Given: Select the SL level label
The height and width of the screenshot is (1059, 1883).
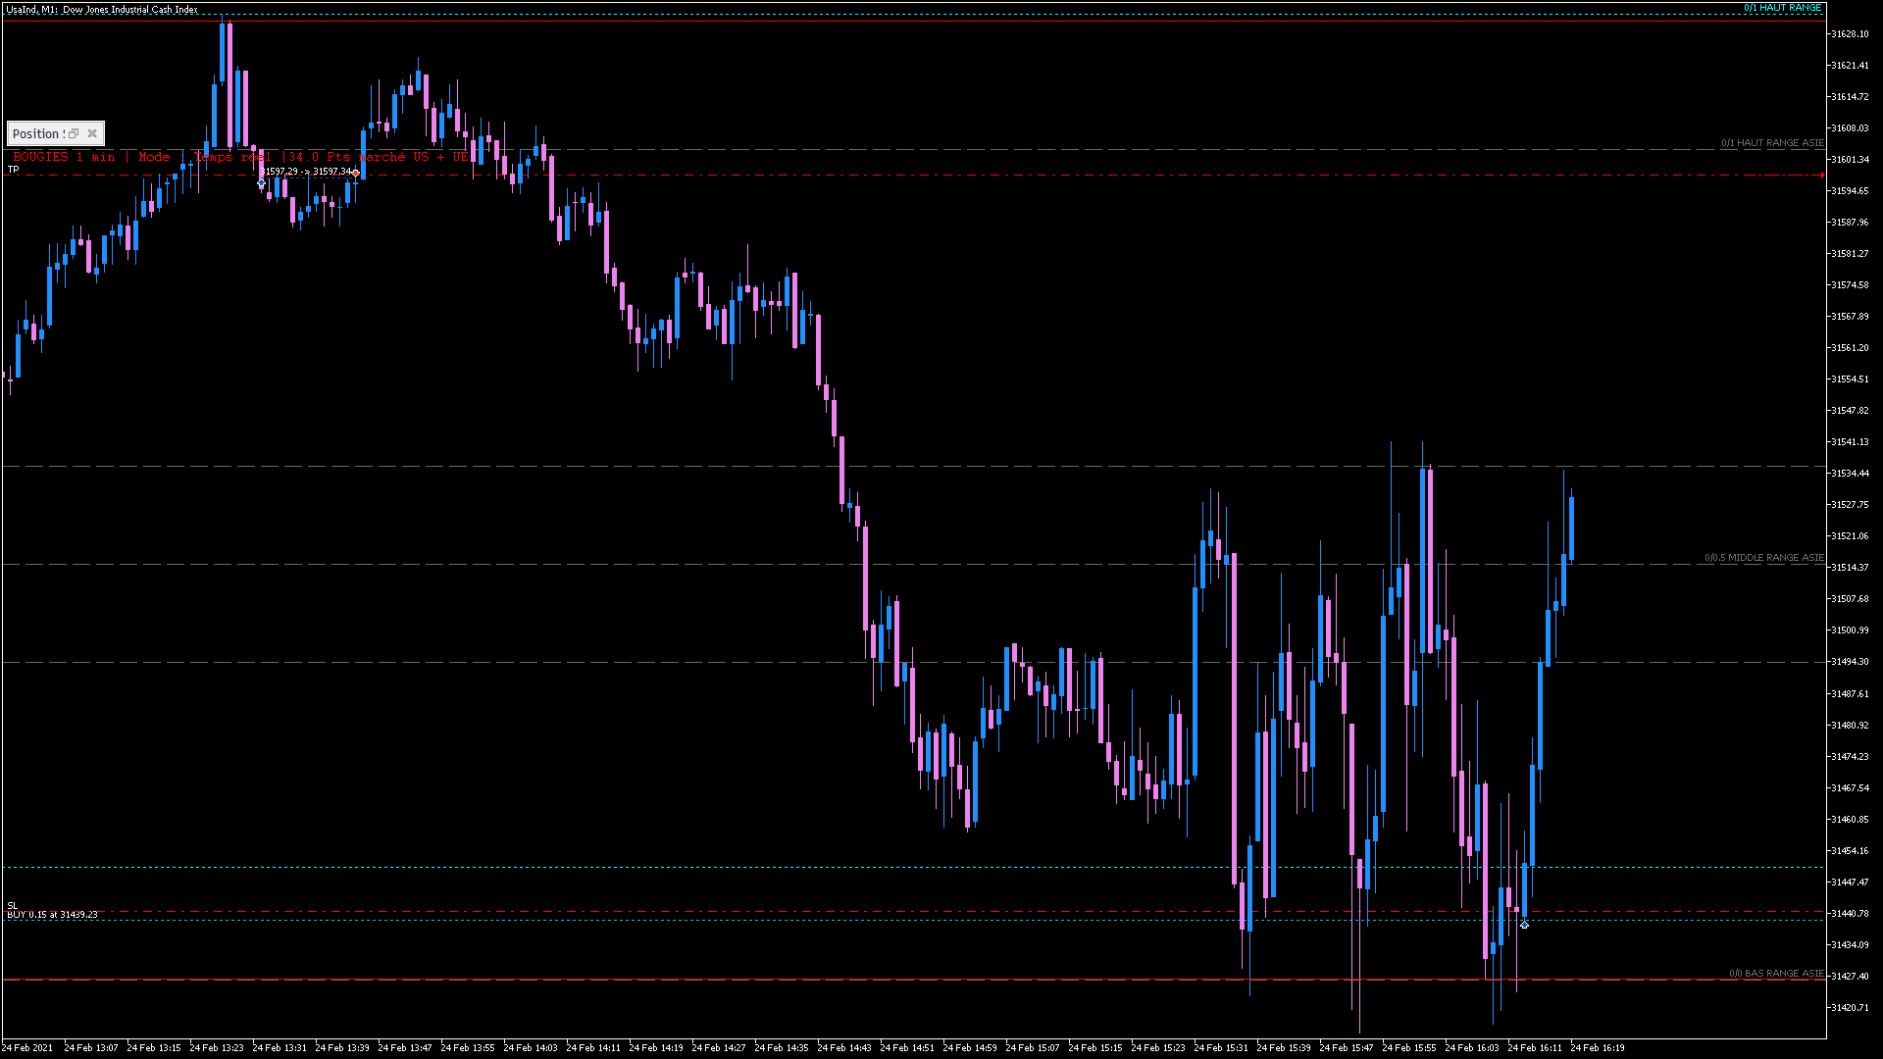Looking at the screenshot, I should tap(12, 905).
